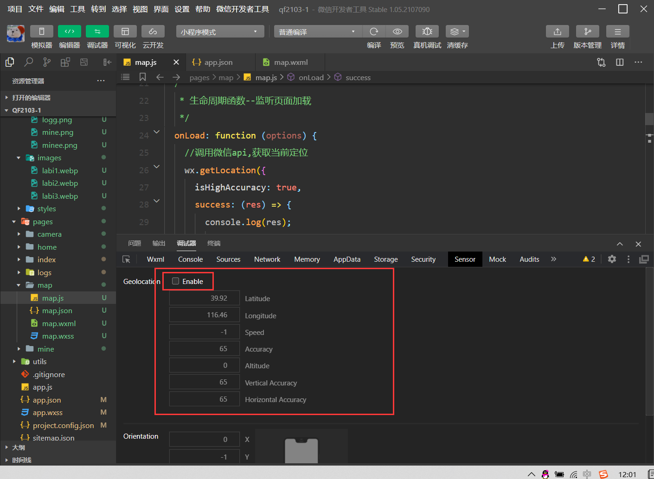Go back with the left arrow

coord(160,77)
